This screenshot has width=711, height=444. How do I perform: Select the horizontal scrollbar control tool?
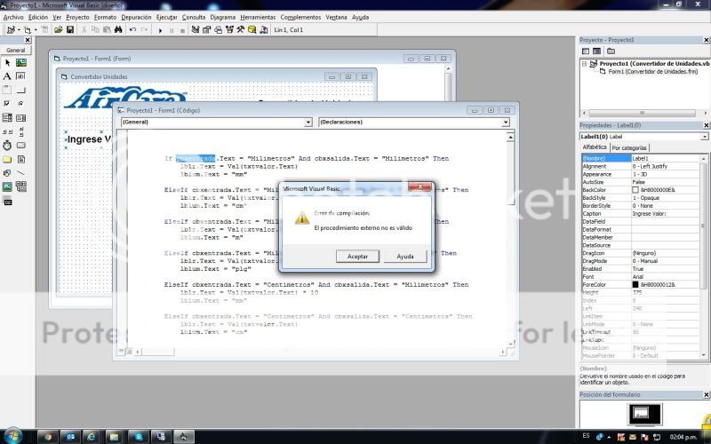point(7,131)
